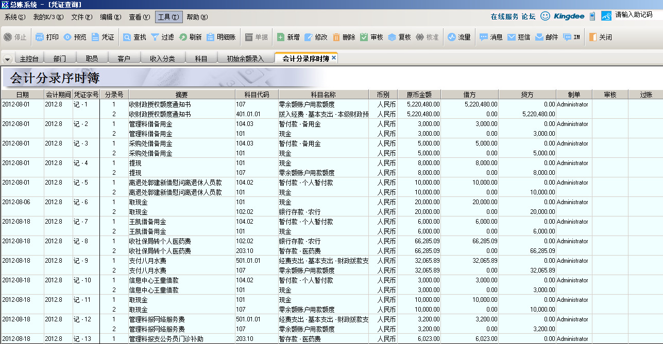Click the 打印 (Print) toolbar icon
The width and height of the screenshot is (663, 344).
click(40, 37)
